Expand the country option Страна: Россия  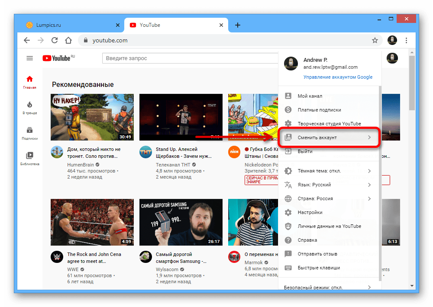(x=327, y=198)
